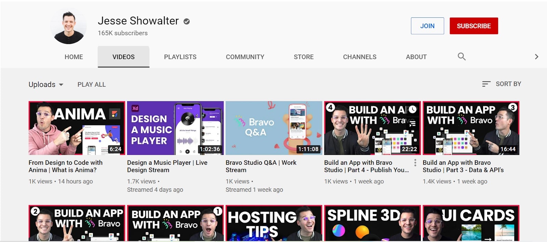Open 'From Design to Code with Anima' title
547x242 pixels.
pos(66,166)
